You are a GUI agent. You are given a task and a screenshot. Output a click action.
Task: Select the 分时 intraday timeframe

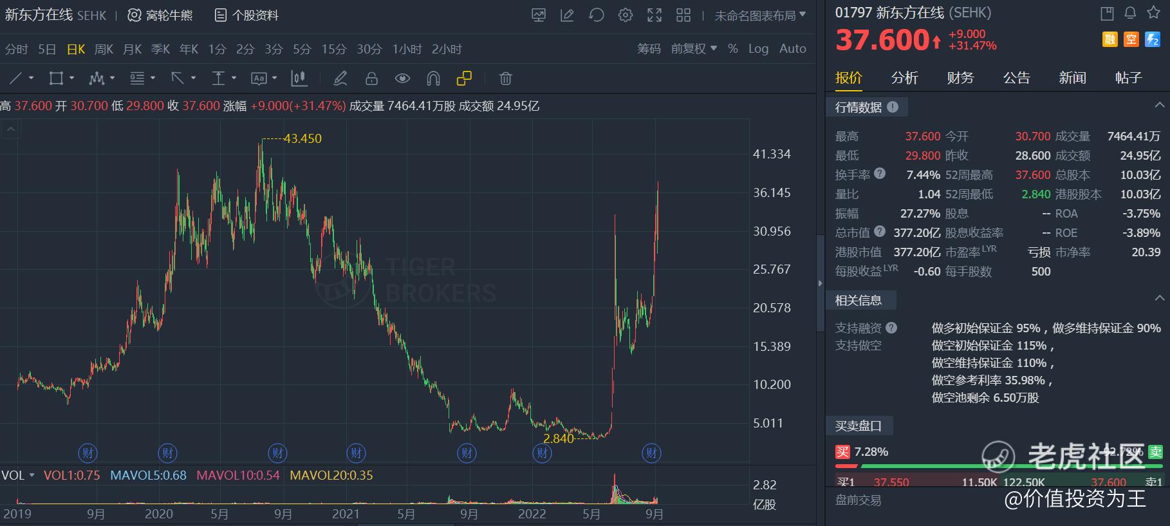click(x=16, y=49)
